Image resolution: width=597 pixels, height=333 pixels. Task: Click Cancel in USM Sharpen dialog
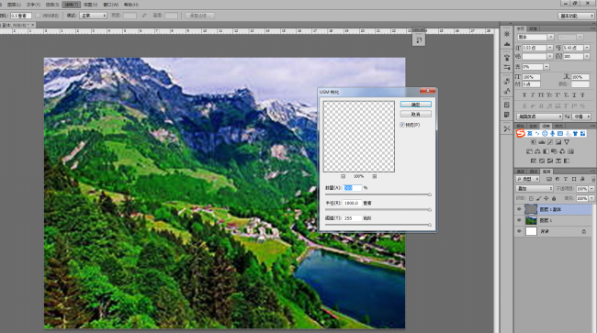[416, 114]
